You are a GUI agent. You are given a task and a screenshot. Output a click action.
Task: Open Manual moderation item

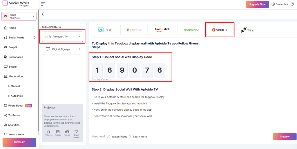15,86
